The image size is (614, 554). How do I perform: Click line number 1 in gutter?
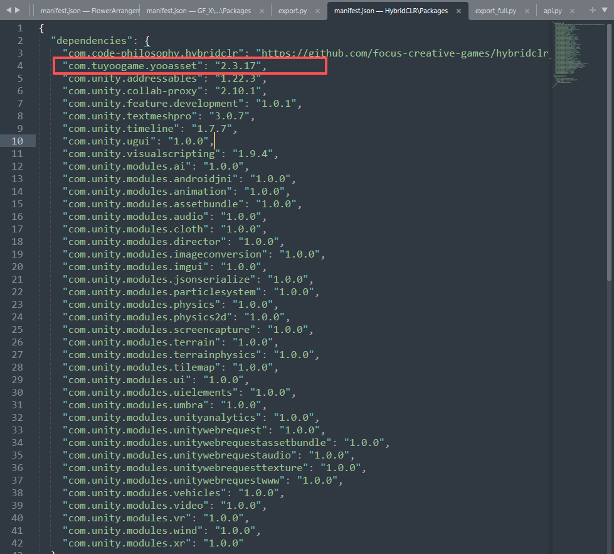click(x=20, y=28)
